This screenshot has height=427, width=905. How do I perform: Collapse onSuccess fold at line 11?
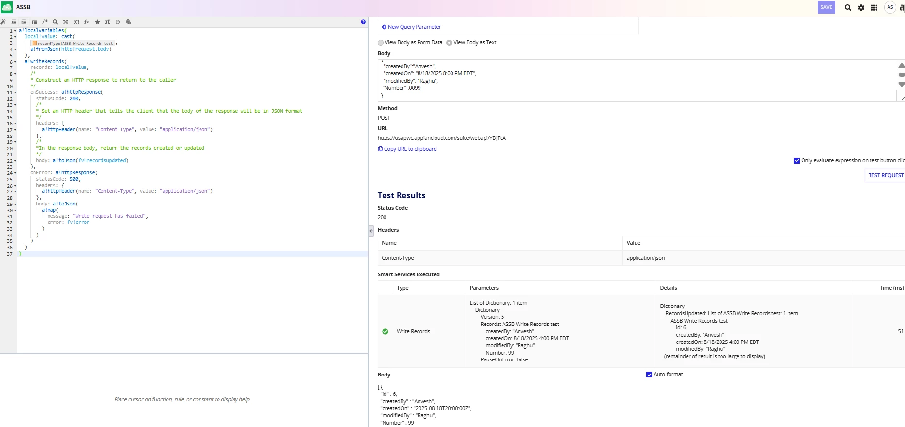[15, 92]
